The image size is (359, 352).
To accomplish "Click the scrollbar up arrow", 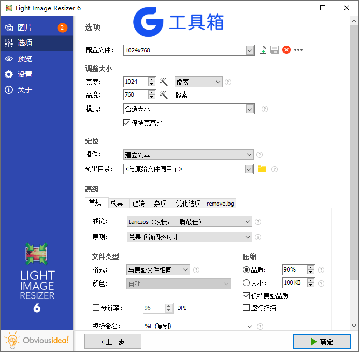I will [x=354, y=21].
